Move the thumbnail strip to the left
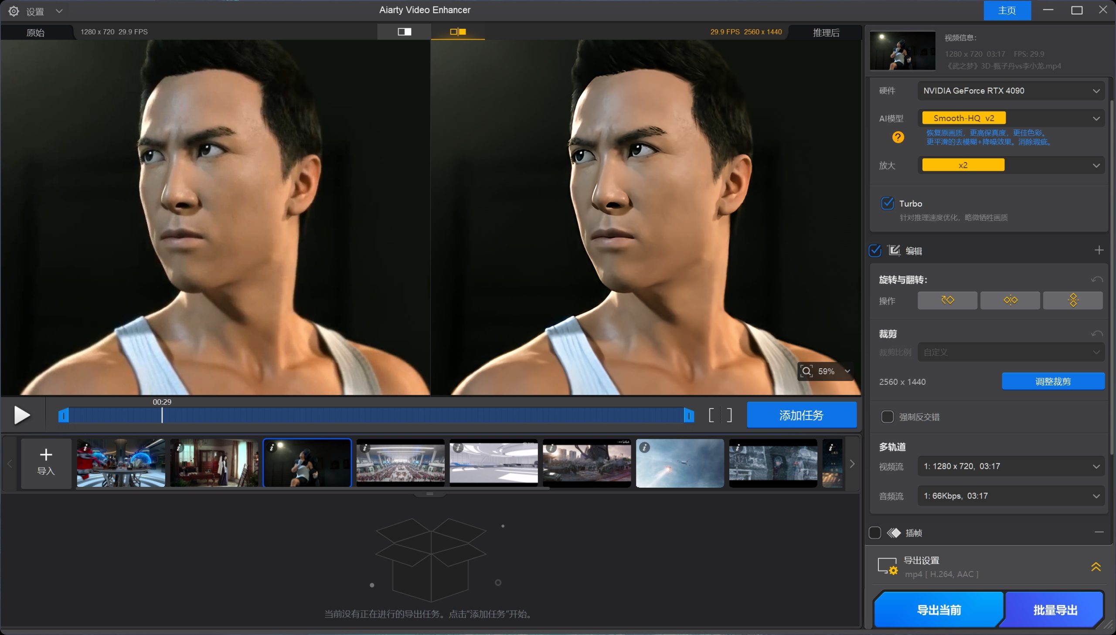Image resolution: width=1116 pixels, height=635 pixels. (x=10, y=464)
